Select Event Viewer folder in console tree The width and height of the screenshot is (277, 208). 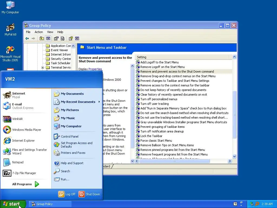pos(57,50)
